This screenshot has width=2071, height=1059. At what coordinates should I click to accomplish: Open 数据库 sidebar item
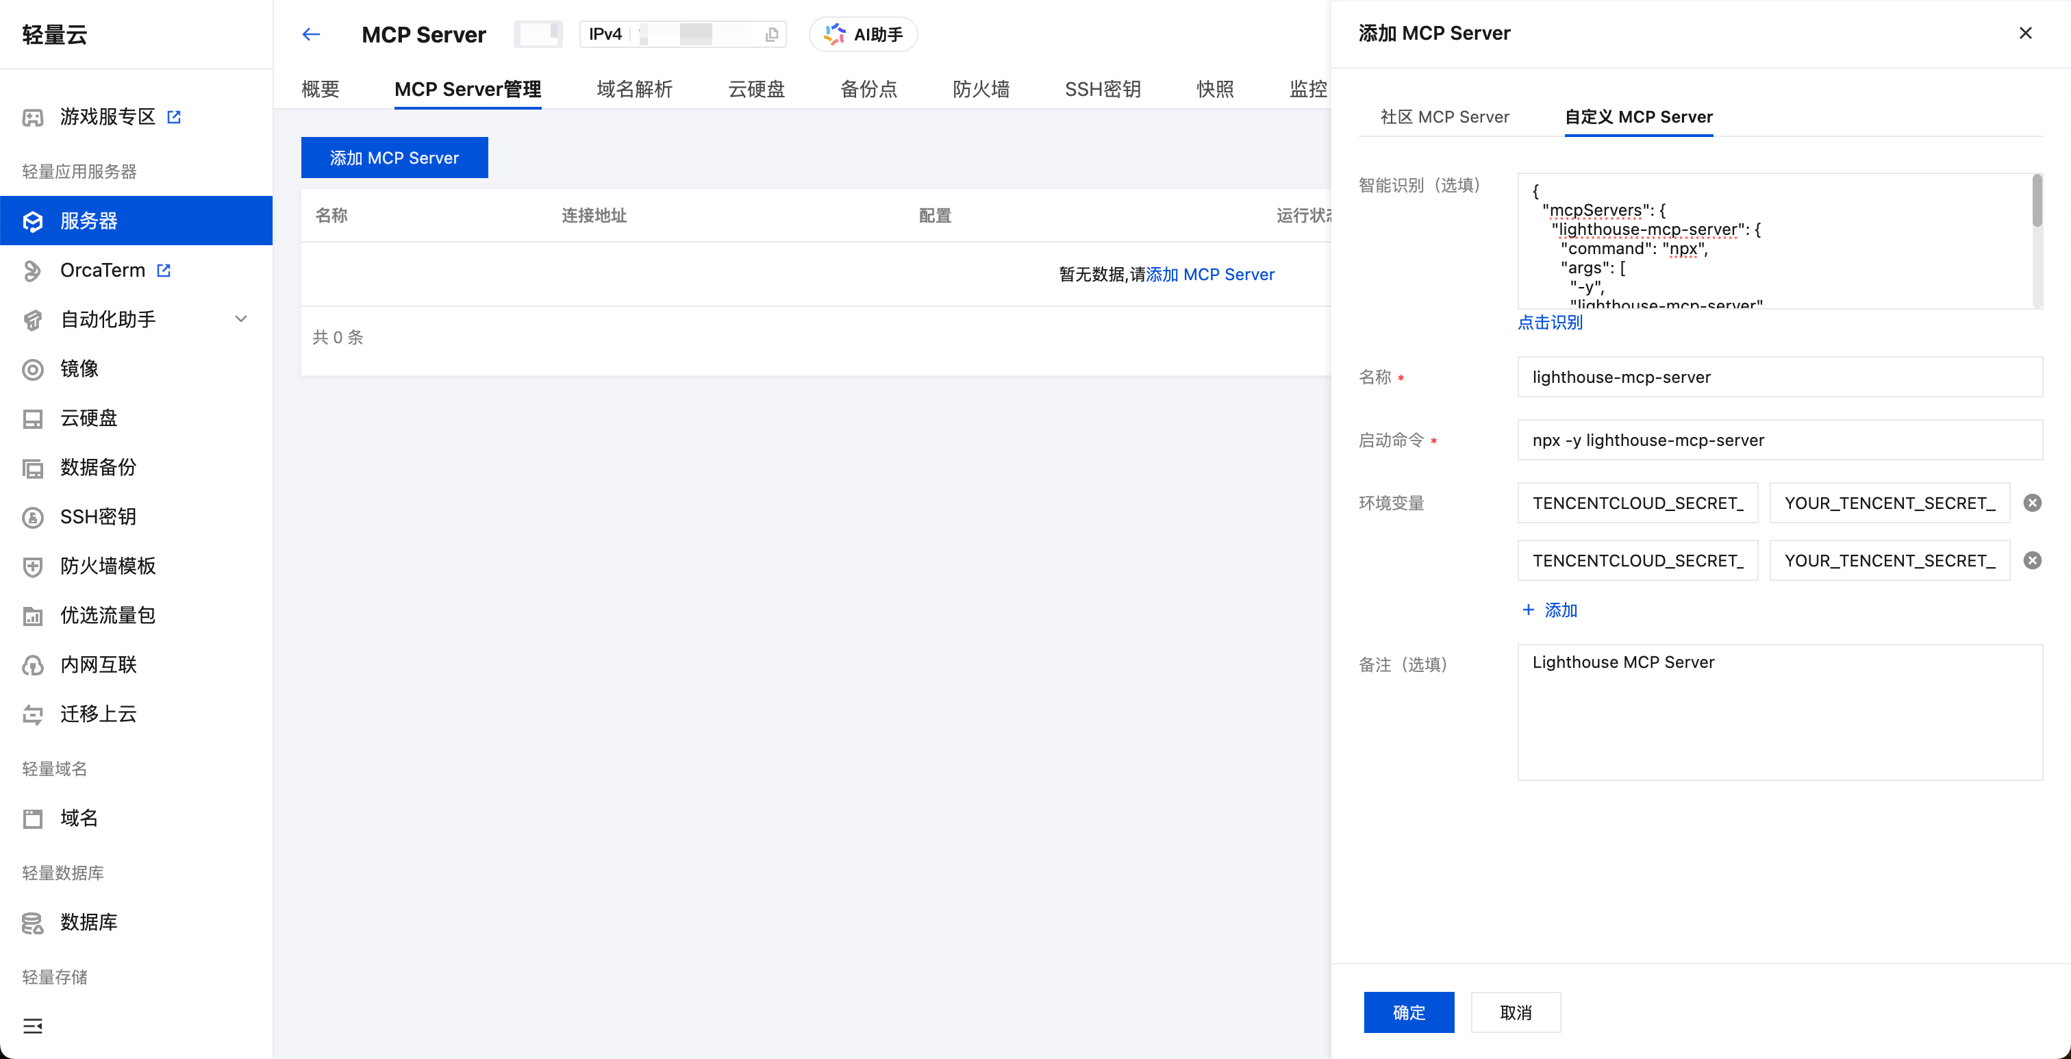[x=88, y=922]
